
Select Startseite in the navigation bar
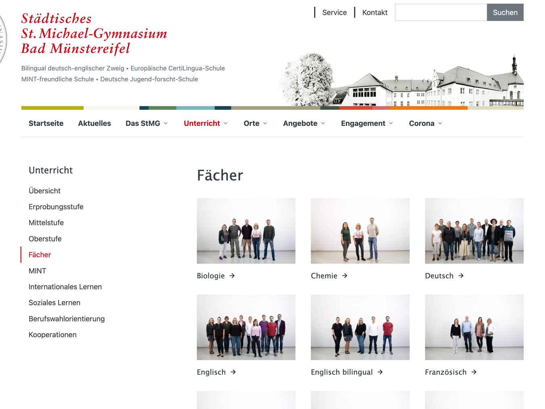click(x=46, y=124)
